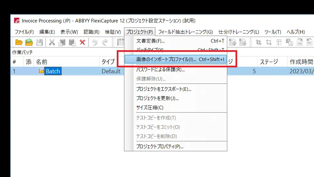Click the 2023/03 creation date cell
This screenshot has width=314, height=177.
[x=301, y=71]
